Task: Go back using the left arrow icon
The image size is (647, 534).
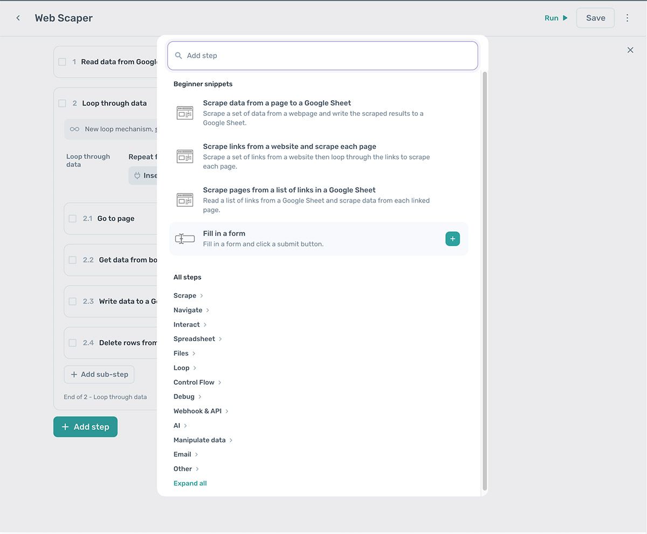Action: coord(18,18)
